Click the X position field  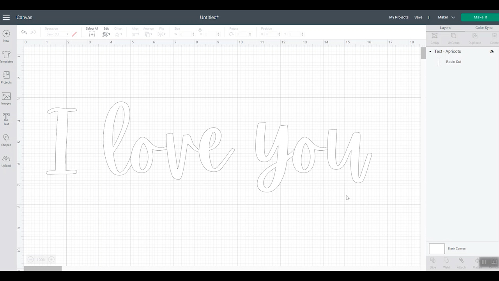click(x=273, y=34)
